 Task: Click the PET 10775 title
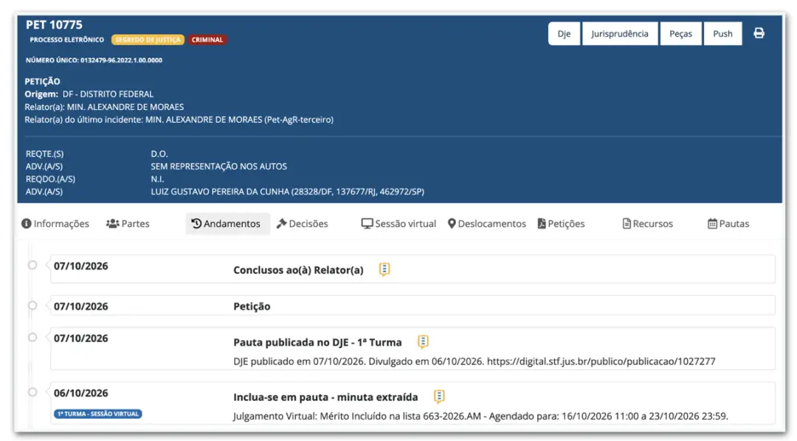point(54,24)
